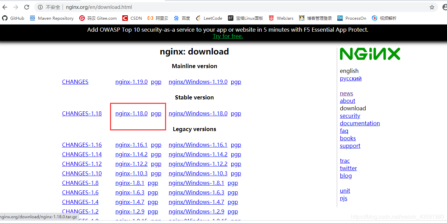Open the CHANGES-1.6 link

(x=80, y=192)
